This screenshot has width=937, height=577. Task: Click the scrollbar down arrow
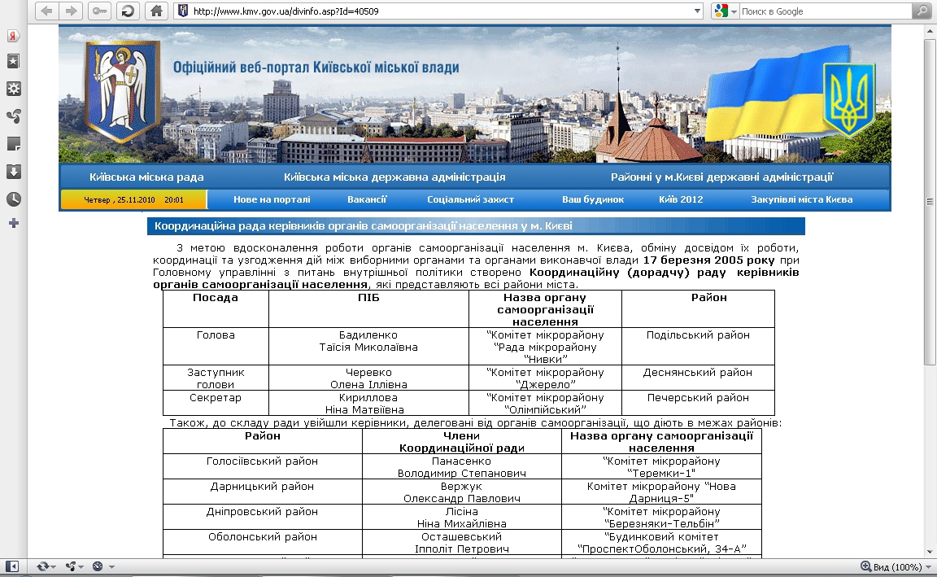pyautogui.click(x=929, y=551)
